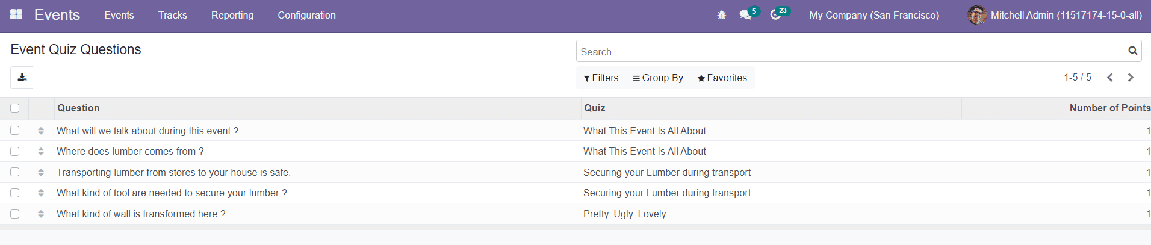Click the search magnifier icon
Screen dimensions: 1151x245
click(1132, 51)
